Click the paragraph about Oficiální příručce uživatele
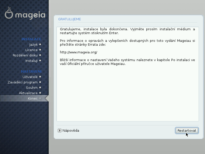Screen dimensions: 205x154 click(x=127, y=62)
